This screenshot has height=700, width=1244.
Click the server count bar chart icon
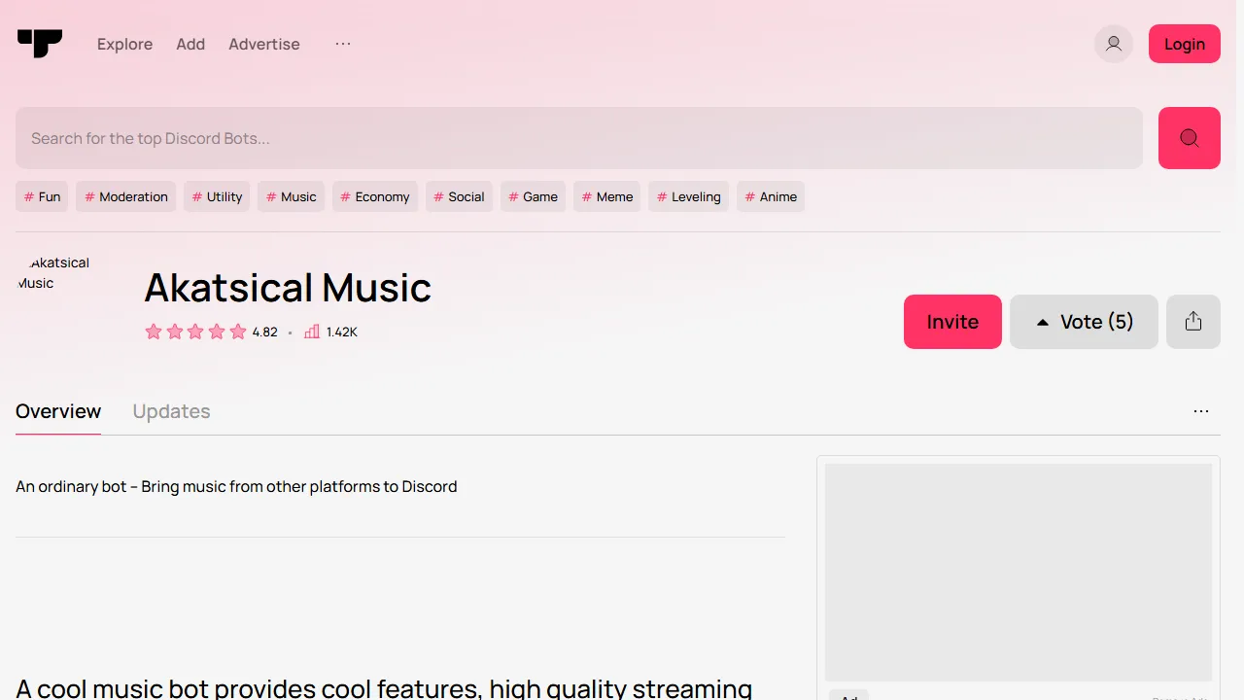pyautogui.click(x=312, y=332)
